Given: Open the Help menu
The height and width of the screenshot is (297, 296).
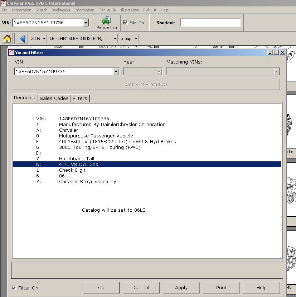Looking at the screenshot, I should click(x=164, y=10).
